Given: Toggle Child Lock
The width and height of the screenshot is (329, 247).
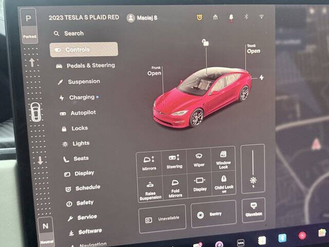Looking at the screenshot, I should (224, 184).
